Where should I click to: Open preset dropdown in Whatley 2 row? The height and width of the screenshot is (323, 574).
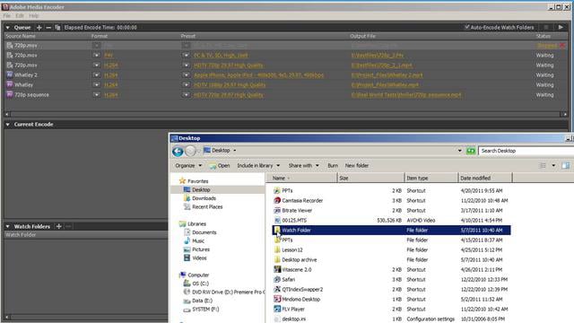coord(186,74)
